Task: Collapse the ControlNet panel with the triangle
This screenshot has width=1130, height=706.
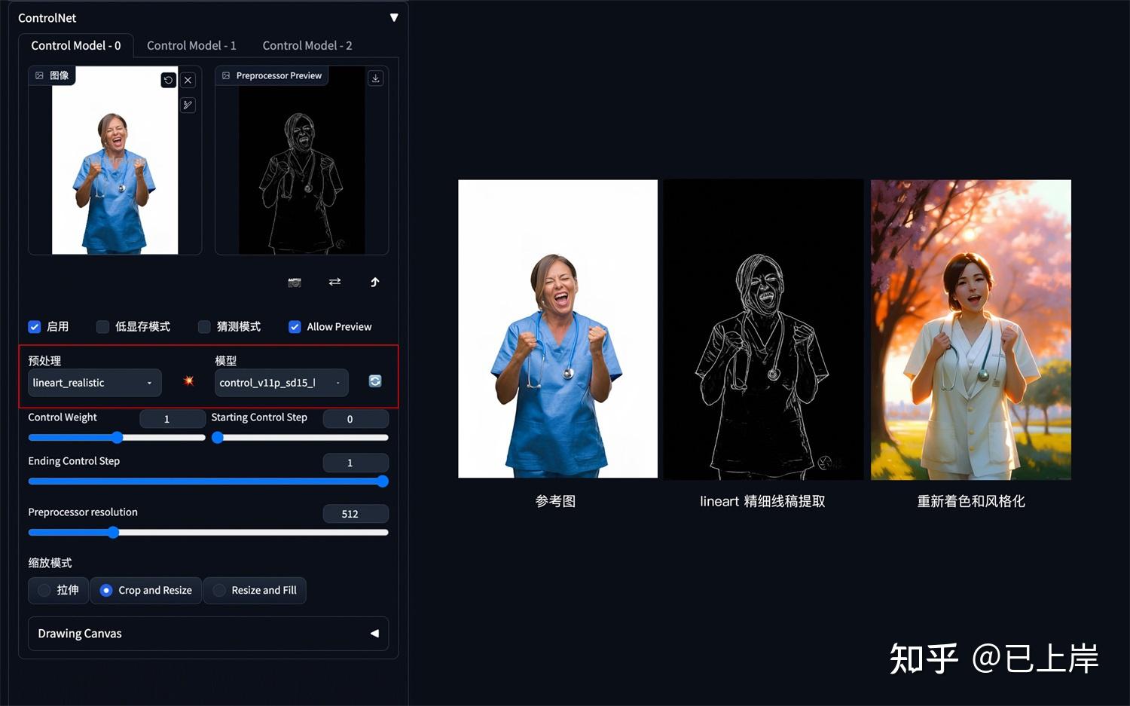Action: coord(394,17)
